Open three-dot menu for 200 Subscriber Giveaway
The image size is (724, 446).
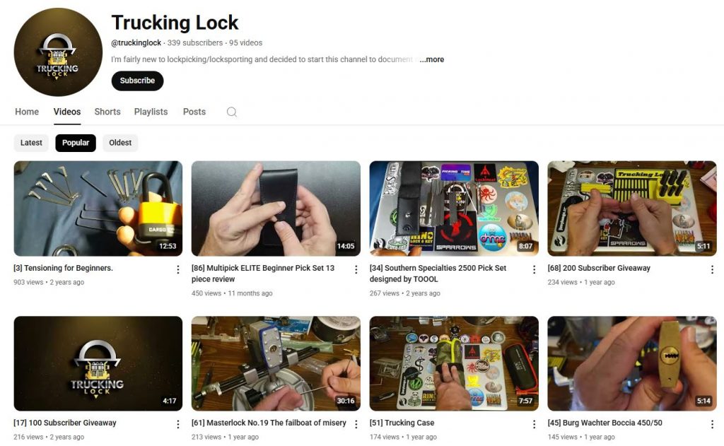tap(712, 269)
